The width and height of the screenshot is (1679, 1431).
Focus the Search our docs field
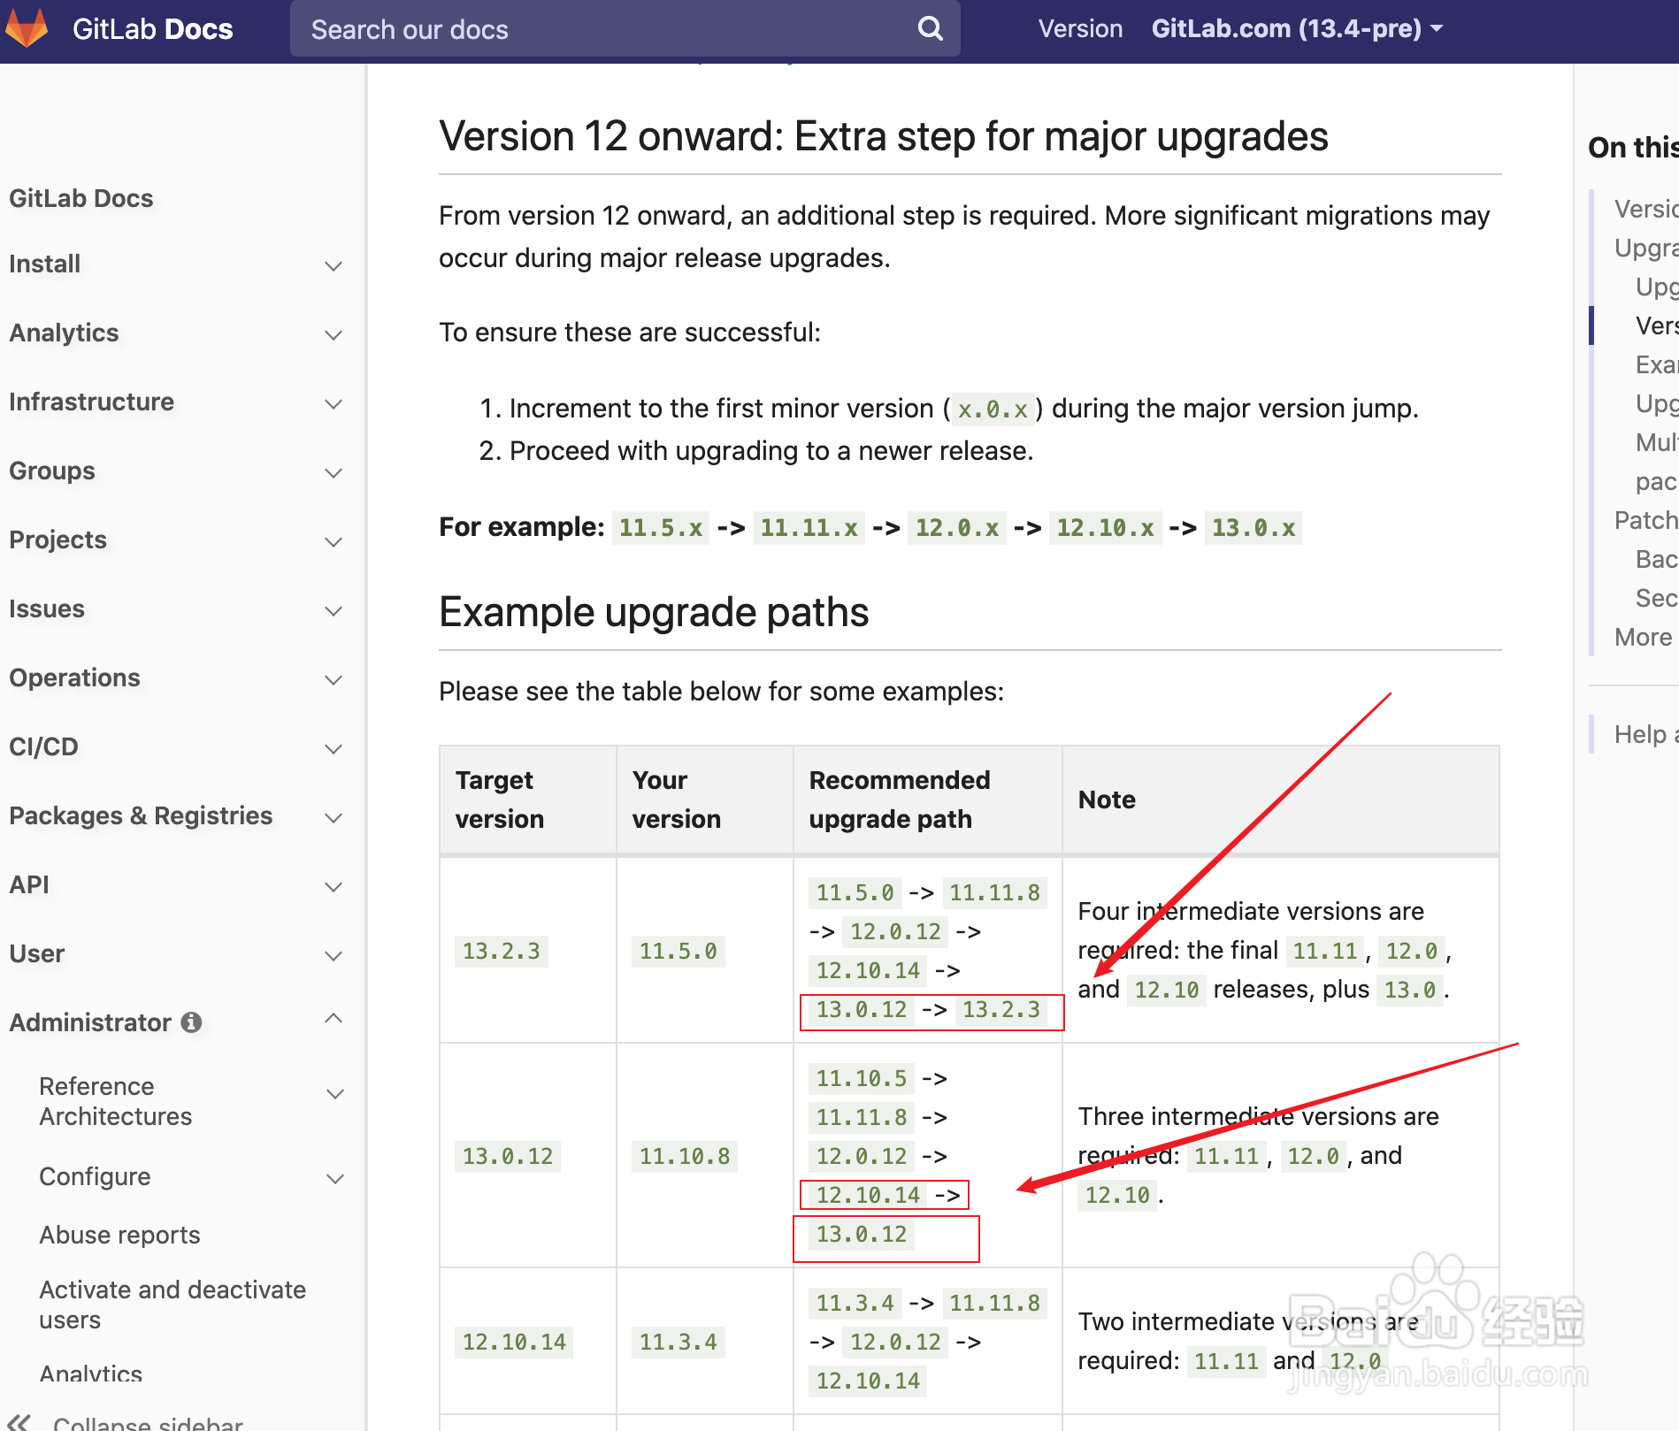point(625,29)
